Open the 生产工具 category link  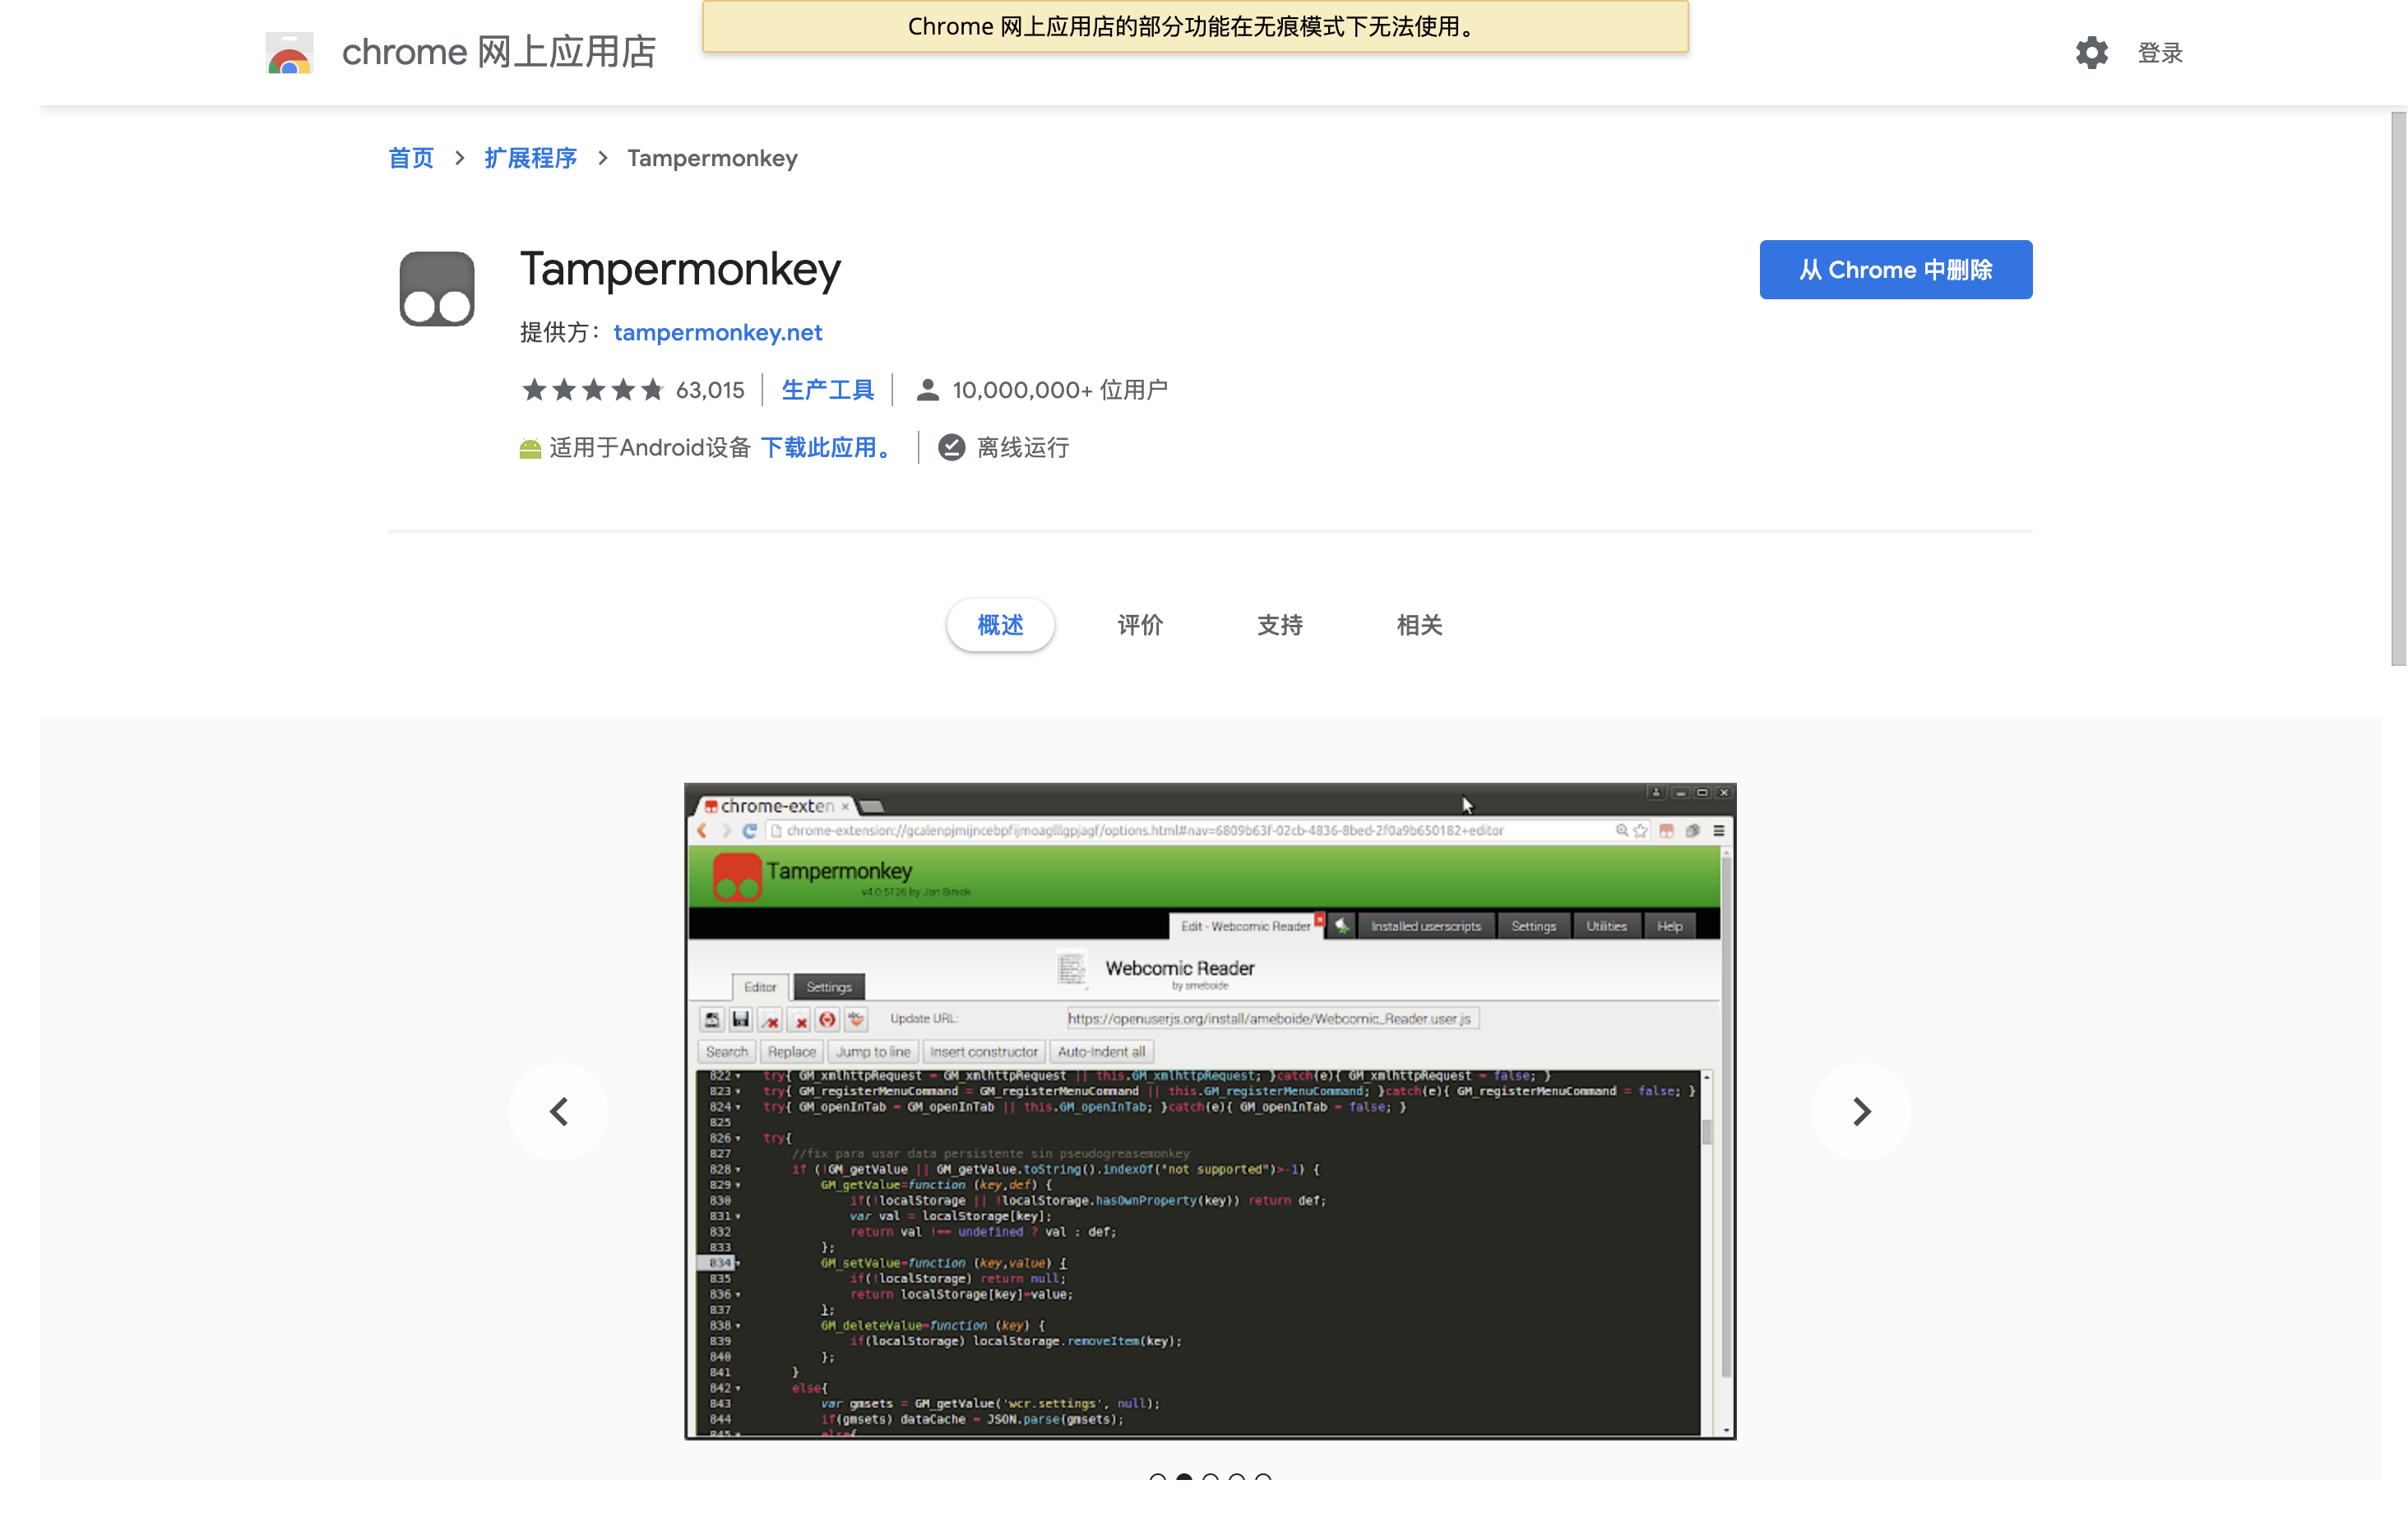(x=827, y=390)
